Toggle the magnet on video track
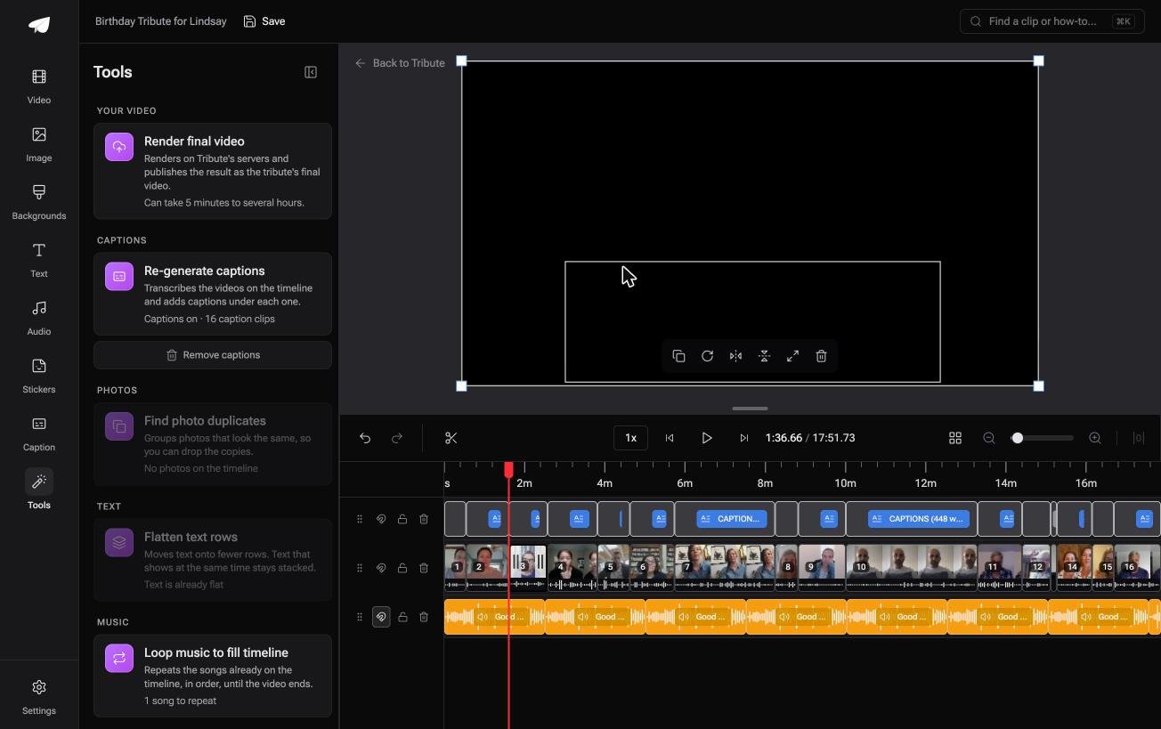Viewport: 1161px width, 729px height. pyautogui.click(x=381, y=568)
